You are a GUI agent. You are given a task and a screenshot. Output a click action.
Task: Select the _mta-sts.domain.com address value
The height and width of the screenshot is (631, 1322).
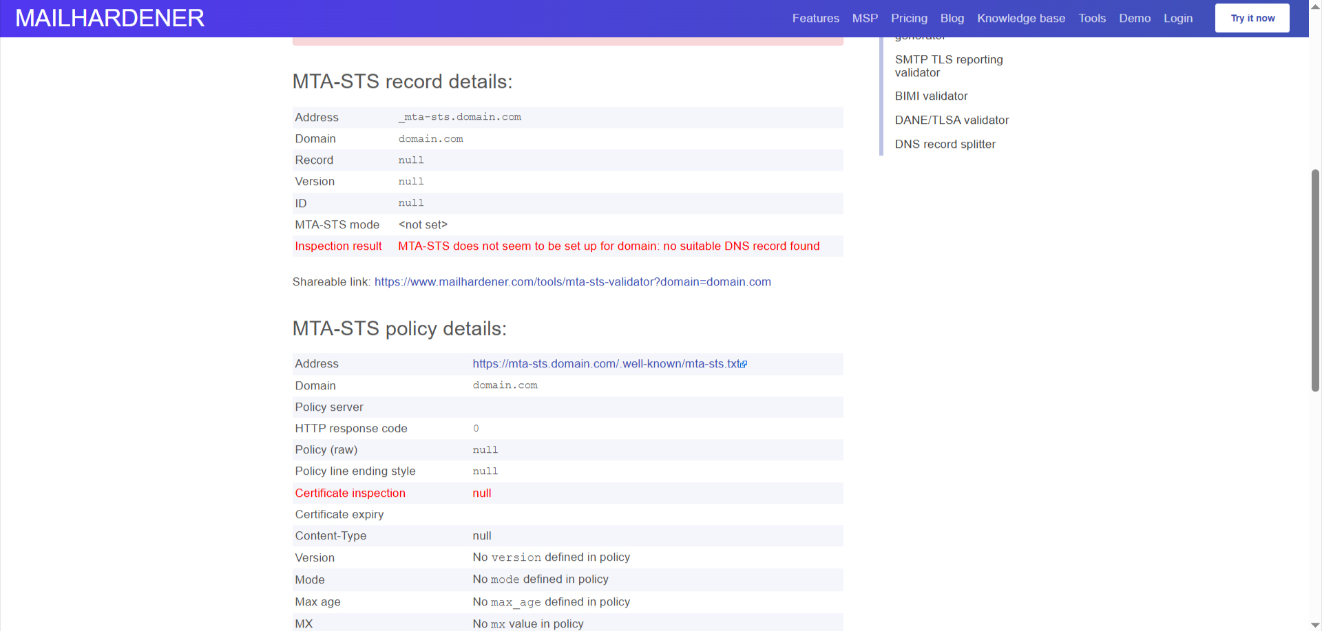460,117
